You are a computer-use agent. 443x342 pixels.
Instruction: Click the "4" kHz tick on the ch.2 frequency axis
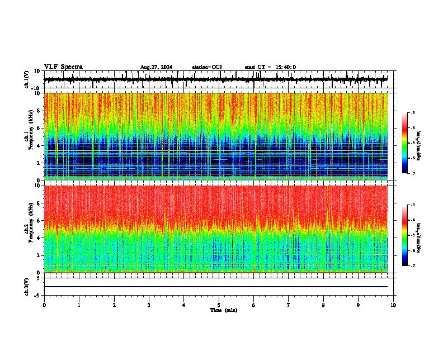click(39, 238)
